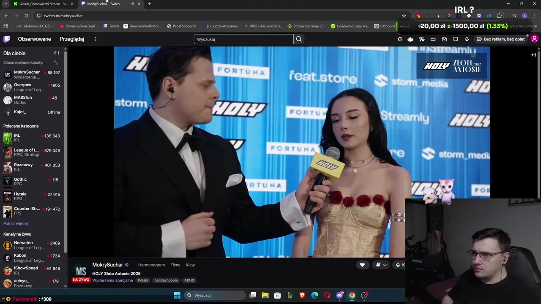Open Bitcoin Exchange bookmark
Image resolution: width=541 pixels, height=304 pixels.
(306, 26)
